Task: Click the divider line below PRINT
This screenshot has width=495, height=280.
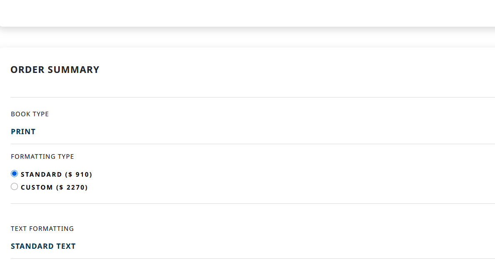Action: tap(250, 144)
